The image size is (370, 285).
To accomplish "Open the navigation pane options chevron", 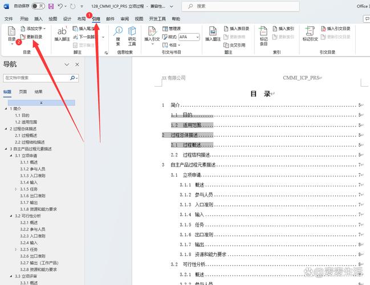I will coord(67,64).
